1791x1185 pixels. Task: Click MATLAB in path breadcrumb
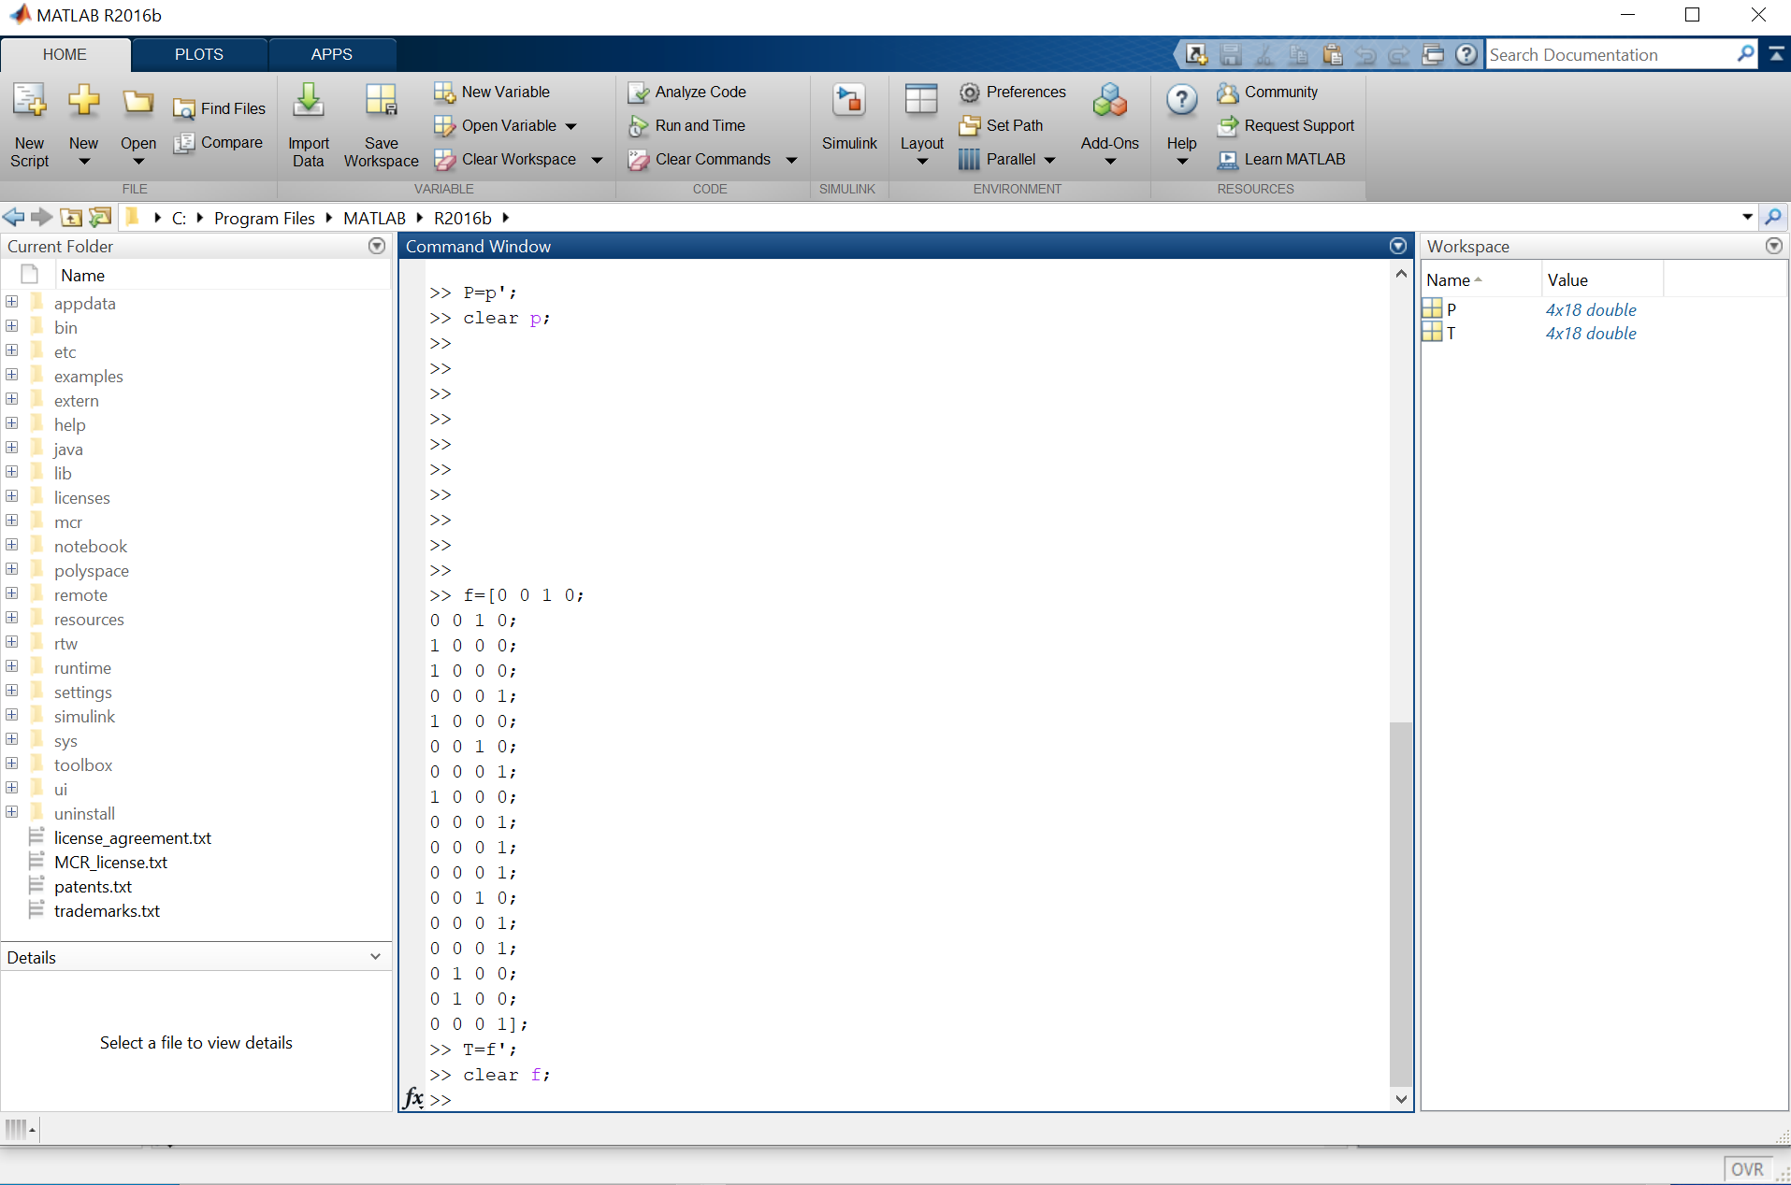tap(374, 218)
